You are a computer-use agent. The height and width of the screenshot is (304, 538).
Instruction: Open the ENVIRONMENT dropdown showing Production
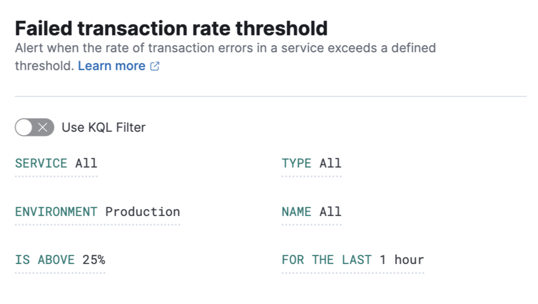(x=98, y=212)
